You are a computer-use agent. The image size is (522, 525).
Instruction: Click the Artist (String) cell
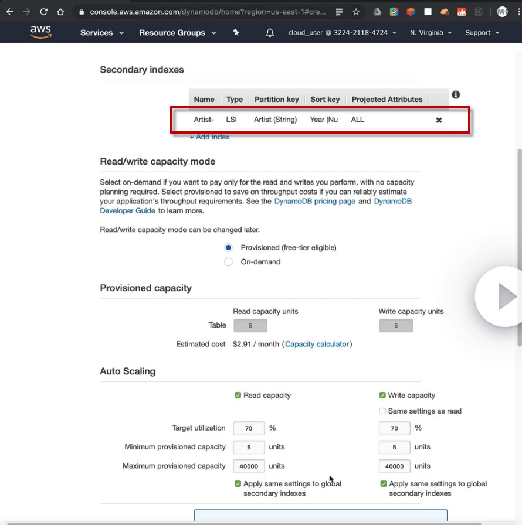[x=276, y=120]
